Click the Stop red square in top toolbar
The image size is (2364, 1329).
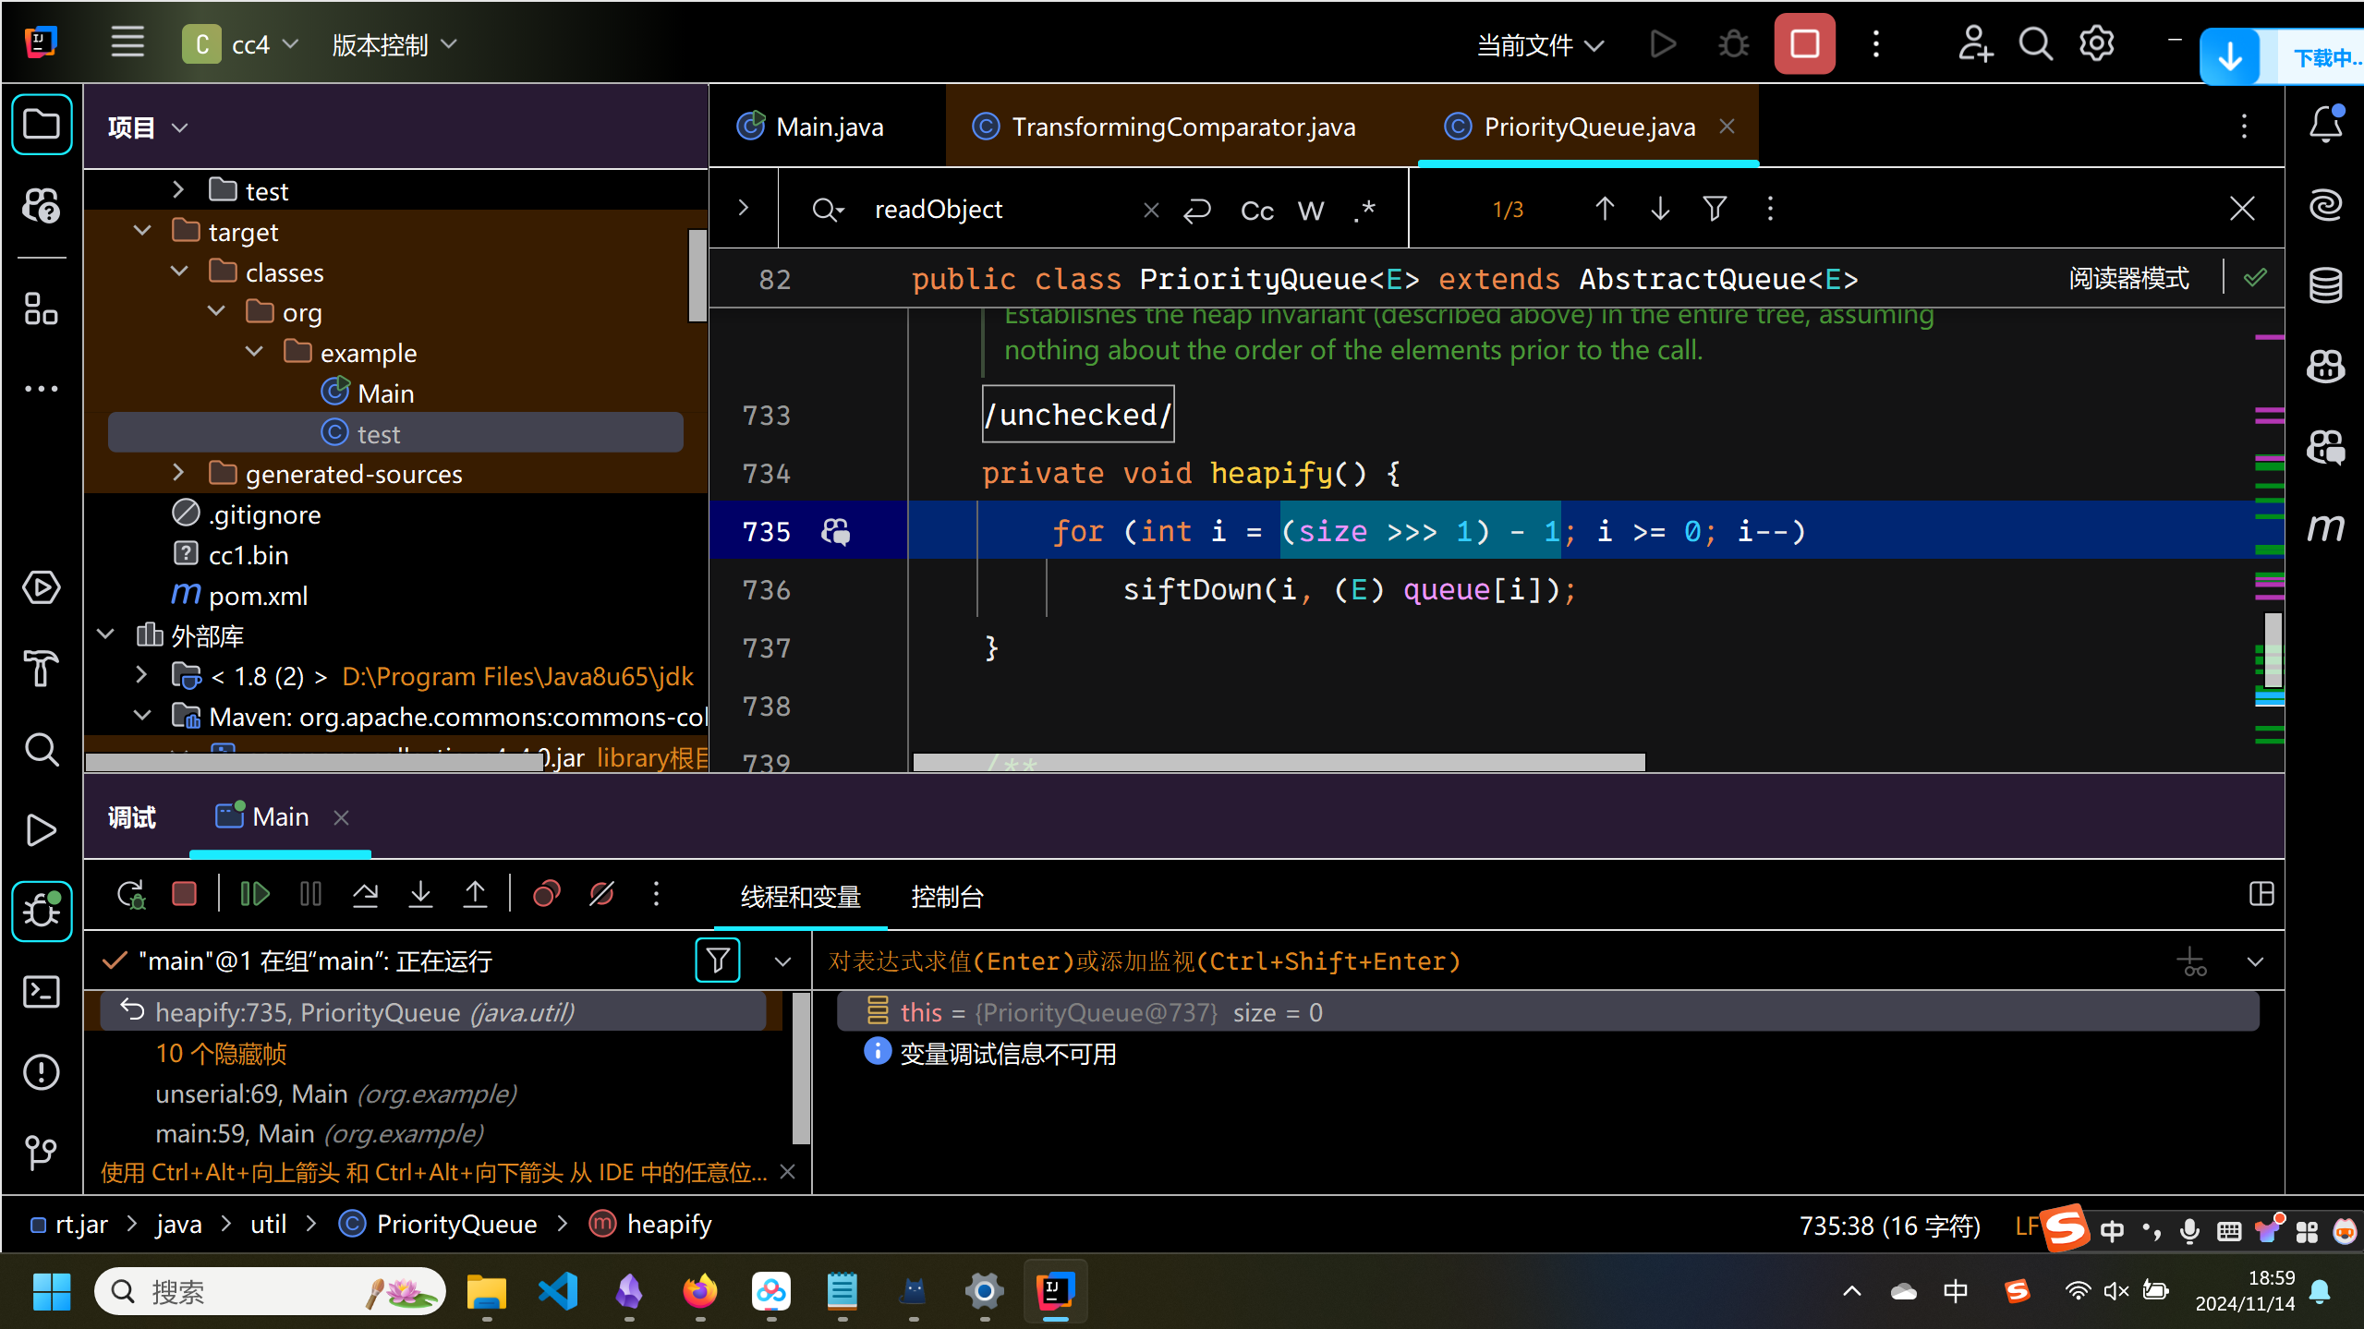point(1804,43)
